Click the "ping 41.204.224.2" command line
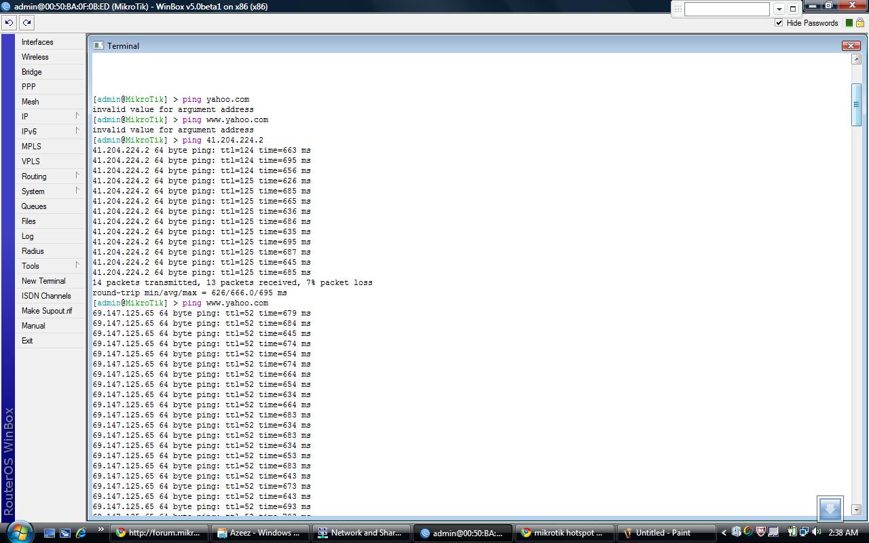869x543 pixels. click(x=178, y=140)
